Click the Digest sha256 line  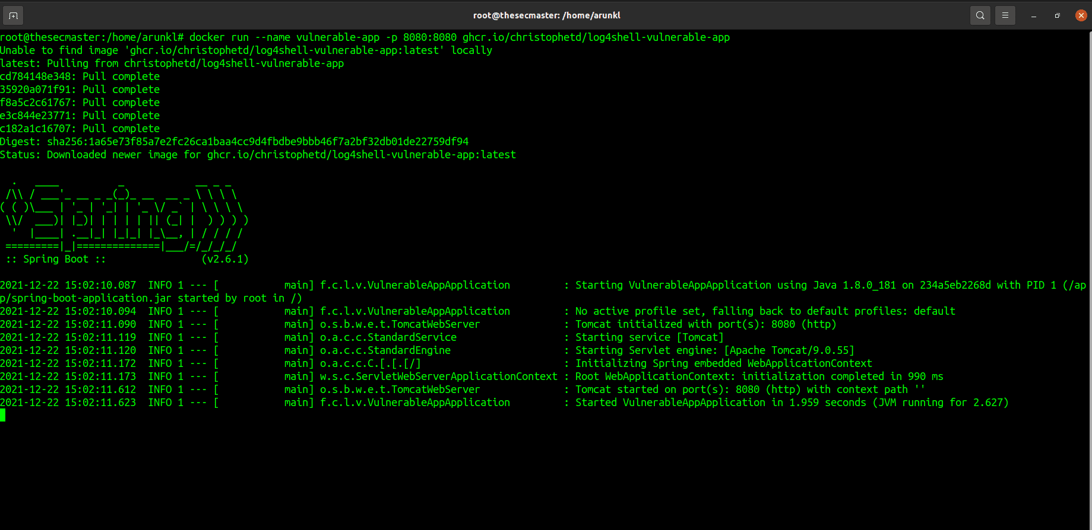coord(234,142)
